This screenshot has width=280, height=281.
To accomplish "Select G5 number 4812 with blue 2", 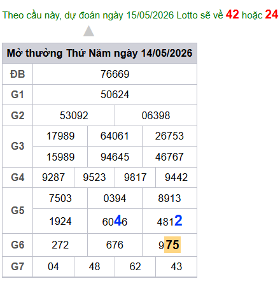I will tap(169, 221).
